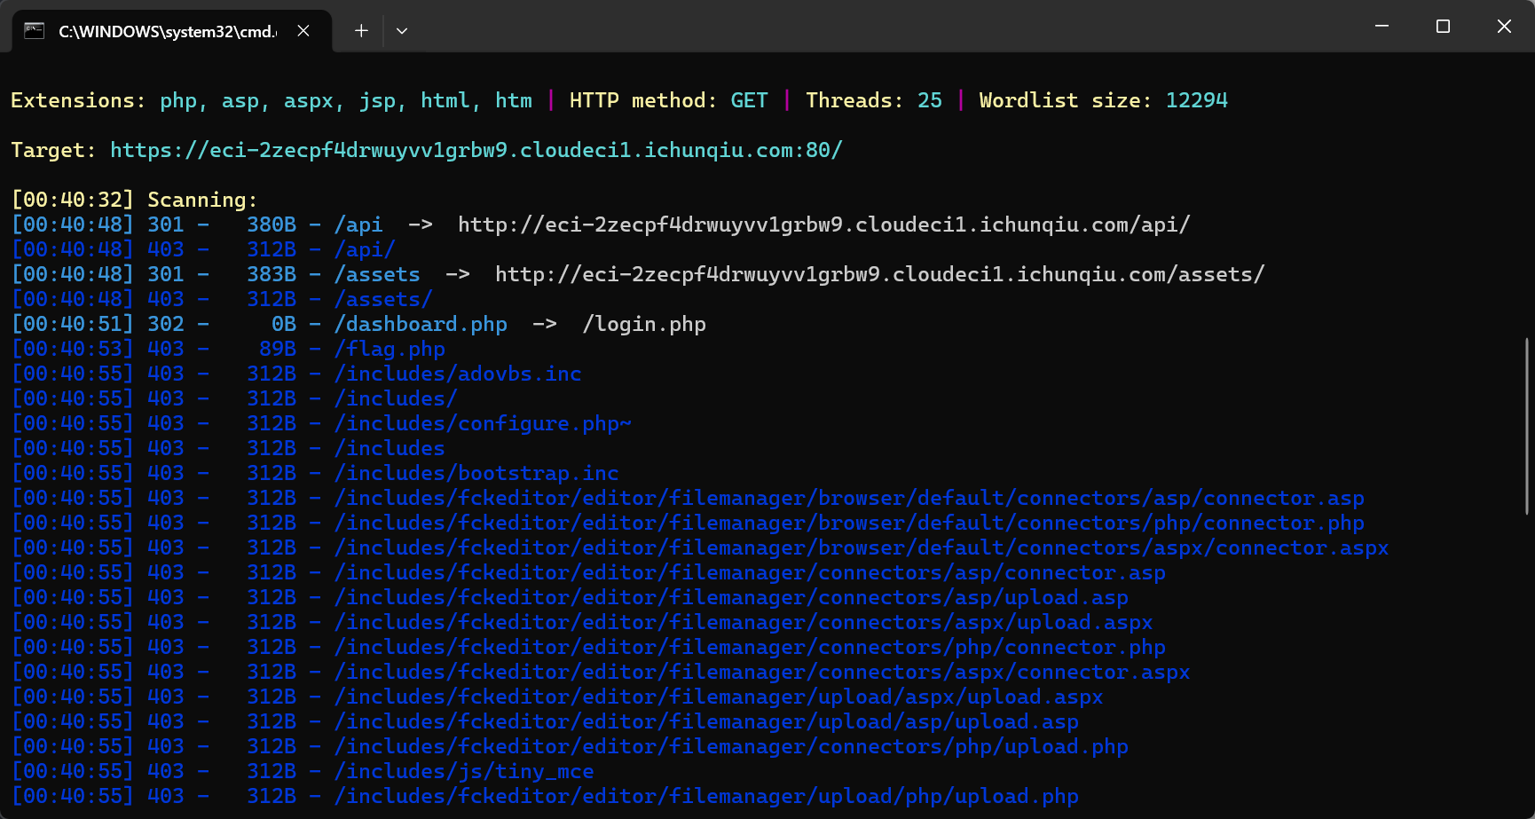Click the filemanager/upload/asp/upload.asp path

(706, 721)
